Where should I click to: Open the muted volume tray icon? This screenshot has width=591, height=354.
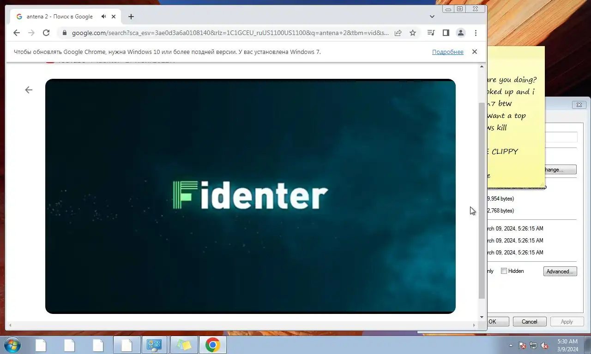(x=545, y=345)
